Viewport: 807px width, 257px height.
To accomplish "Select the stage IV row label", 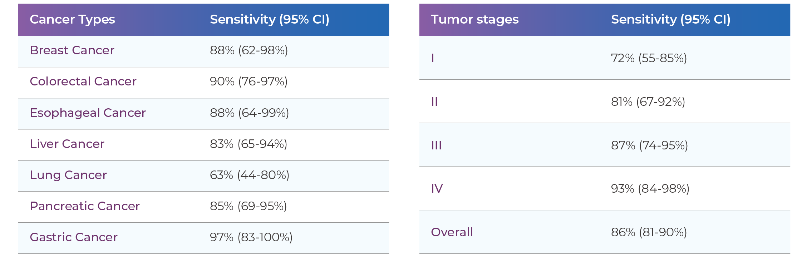I will (437, 189).
